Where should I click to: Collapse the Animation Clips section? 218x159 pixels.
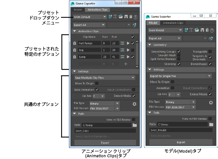[x=74, y=31]
